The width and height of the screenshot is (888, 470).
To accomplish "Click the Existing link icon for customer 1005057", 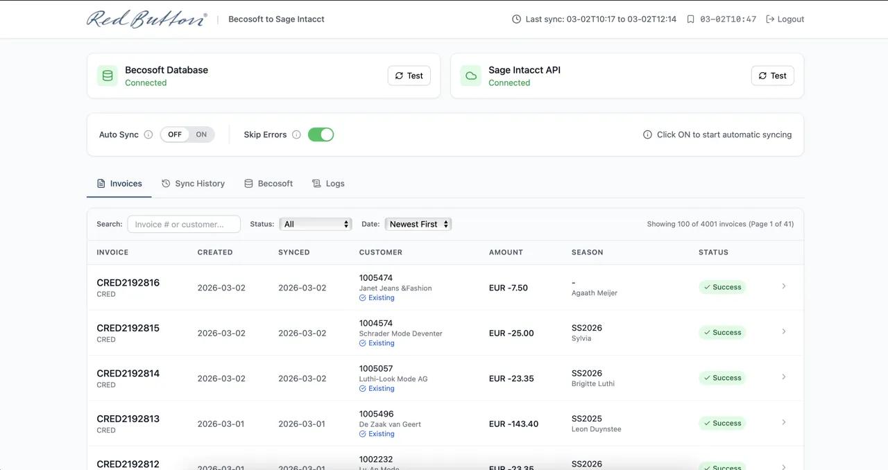I will pyautogui.click(x=363, y=388).
